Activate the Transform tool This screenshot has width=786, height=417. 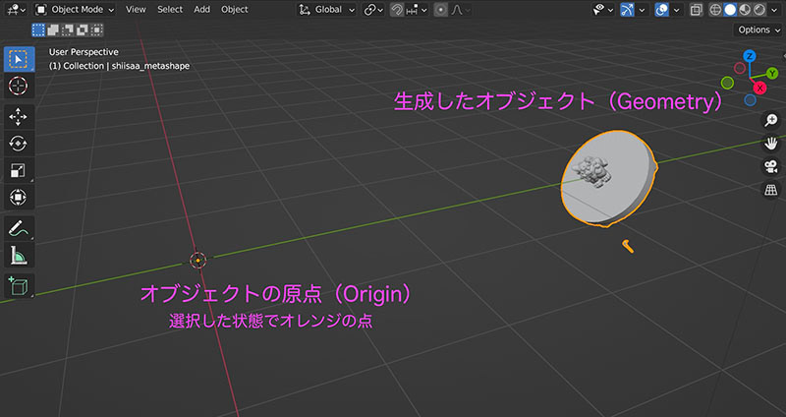coord(19,197)
